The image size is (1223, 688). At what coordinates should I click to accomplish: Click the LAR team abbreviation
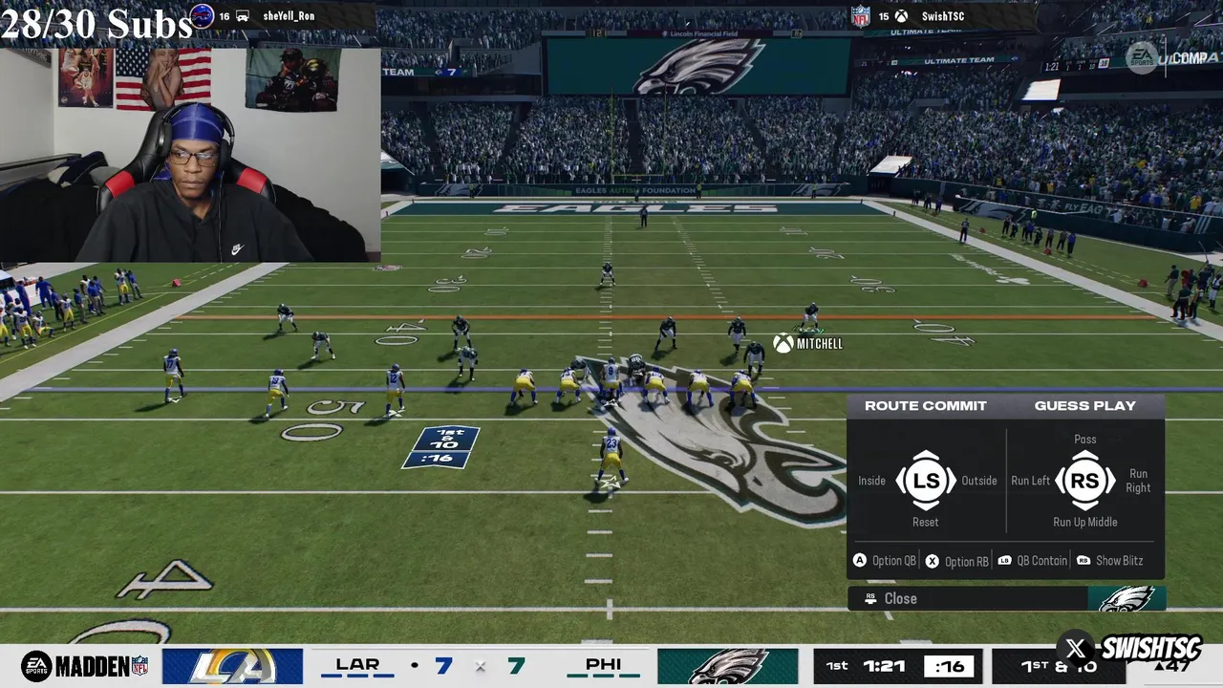(357, 664)
